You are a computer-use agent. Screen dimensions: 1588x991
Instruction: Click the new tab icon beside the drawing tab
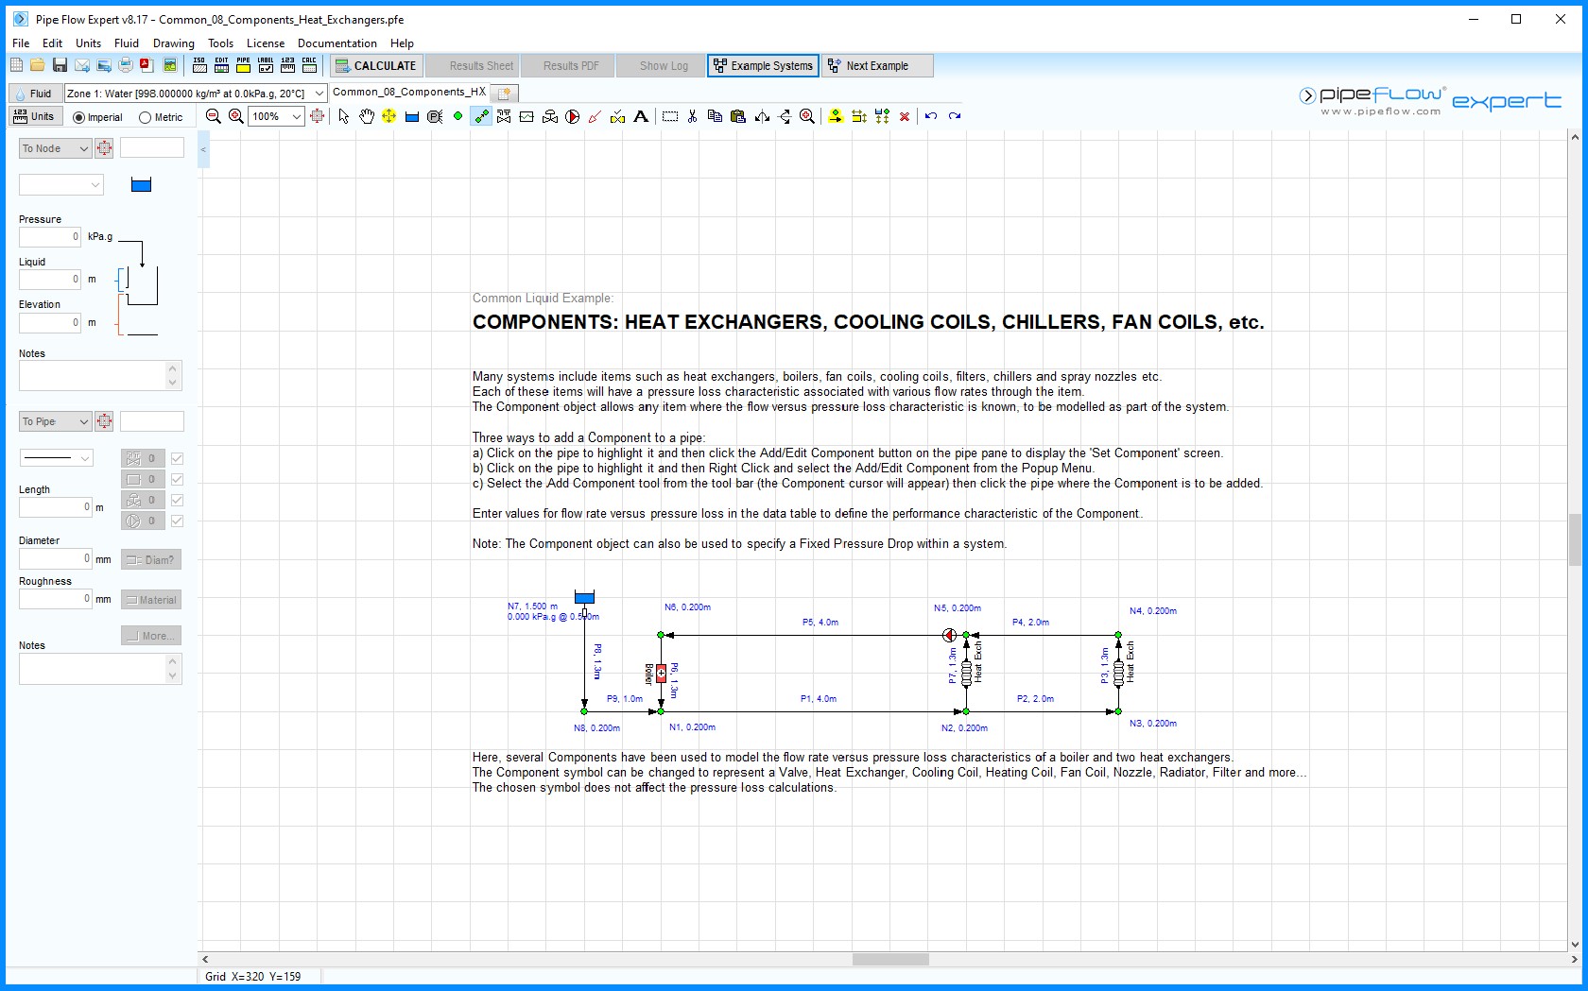[x=505, y=93]
